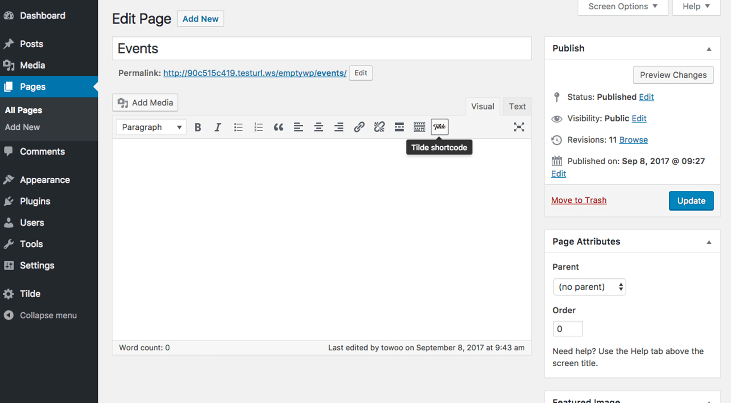Image resolution: width=731 pixels, height=403 pixels.
Task: Click inside the page content editor area
Action: pos(322,239)
